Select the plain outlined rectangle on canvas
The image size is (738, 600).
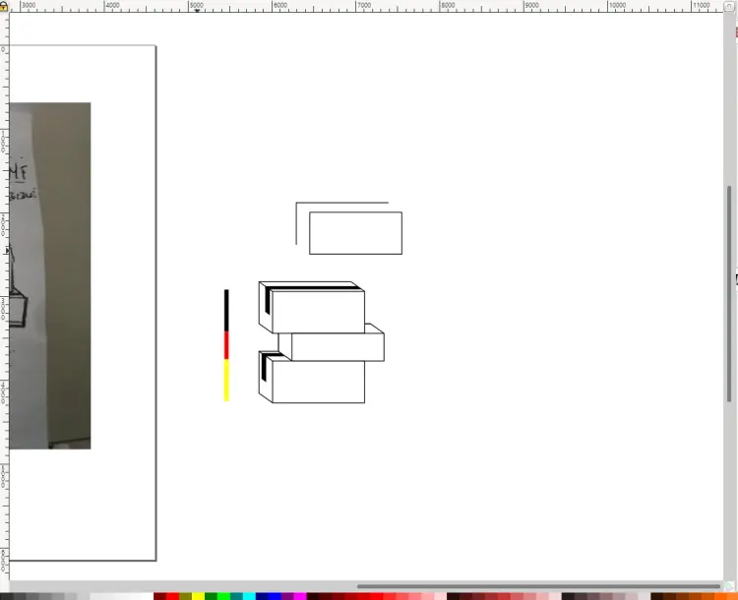tap(356, 233)
